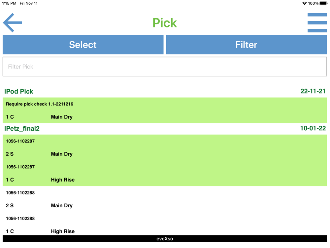Focus the Filter Pick text field
The image size is (330, 248).
pos(165,66)
